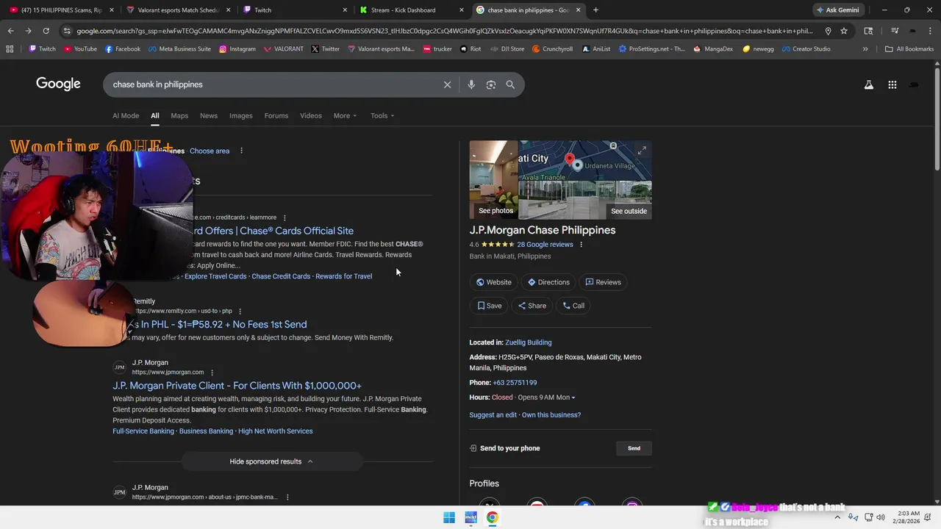Viewport: 941px width, 529px height.
Task: Click into the Google search input field
Action: coord(272,84)
